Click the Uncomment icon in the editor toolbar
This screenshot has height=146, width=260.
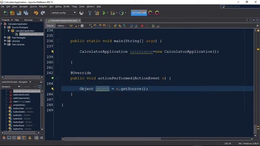tap(158, 26)
